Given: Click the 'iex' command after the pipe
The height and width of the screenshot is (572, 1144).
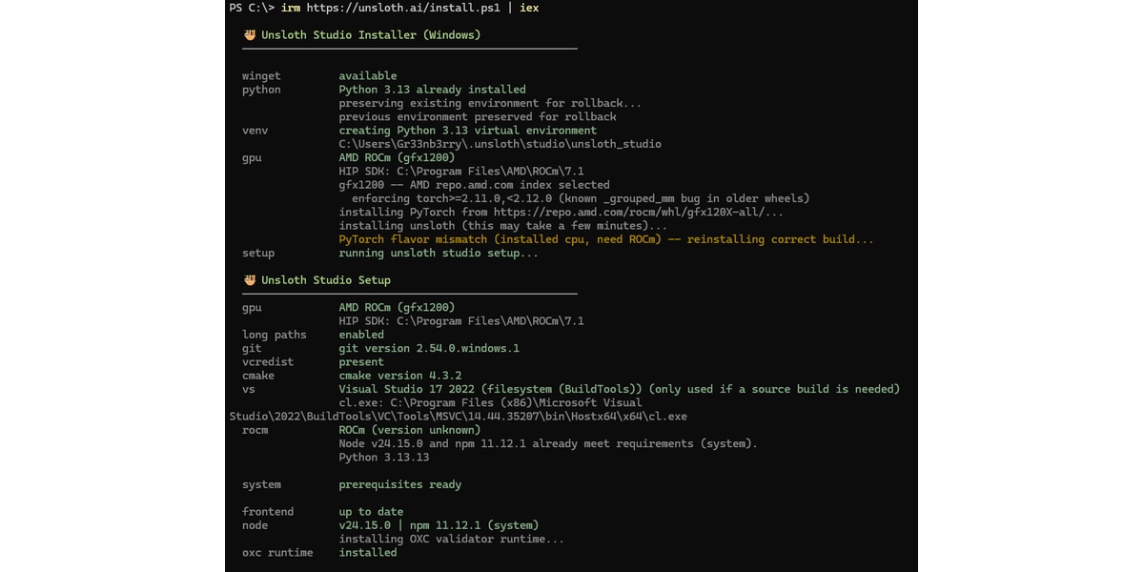Looking at the screenshot, I should 529,8.
